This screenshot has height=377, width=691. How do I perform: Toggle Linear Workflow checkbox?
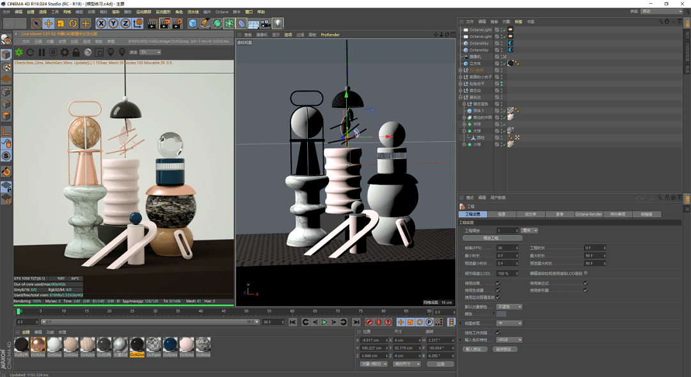click(x=498, y=332)
